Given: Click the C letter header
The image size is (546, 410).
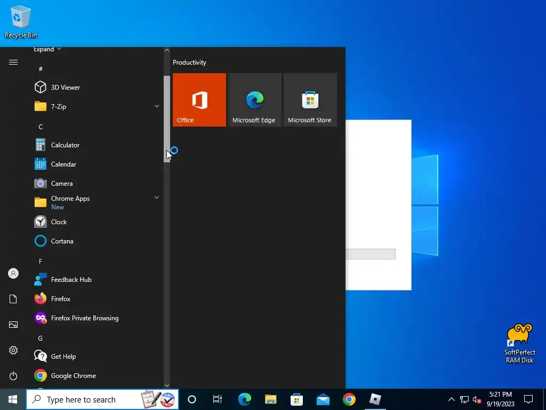Looking at the screenshot, I should [41, 127].
